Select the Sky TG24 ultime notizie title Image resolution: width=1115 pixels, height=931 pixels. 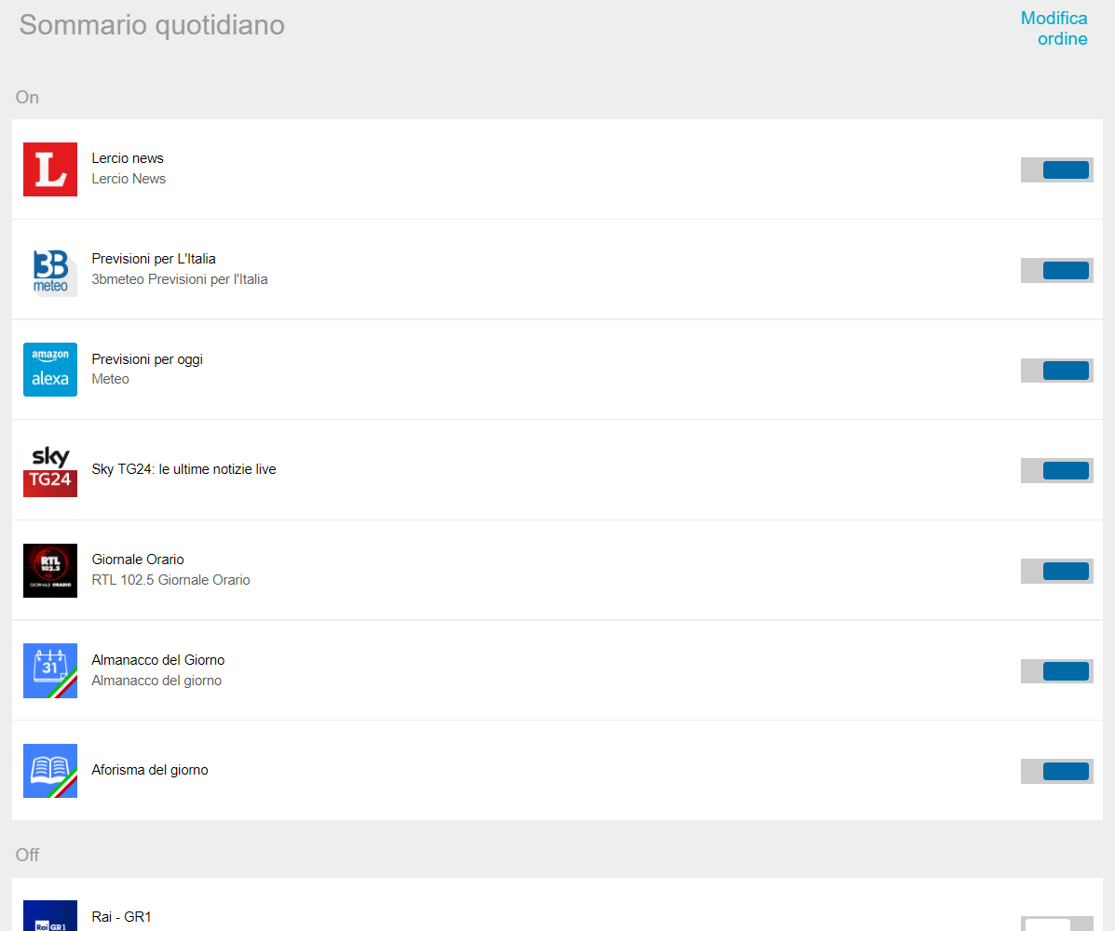184,469
